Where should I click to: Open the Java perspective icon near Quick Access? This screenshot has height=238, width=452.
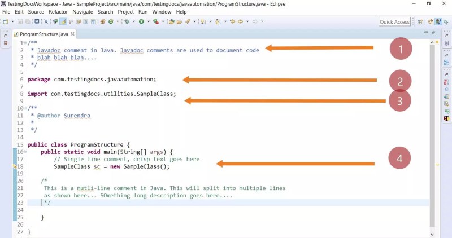click(x=438, y=21)
